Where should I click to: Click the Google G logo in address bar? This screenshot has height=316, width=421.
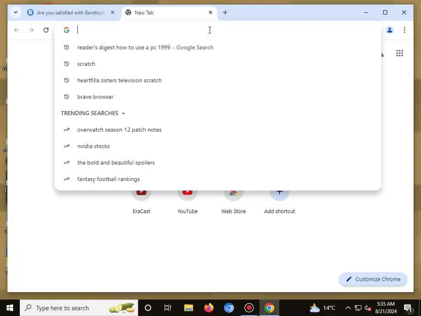pyautogui.click(x=67, y=30)
